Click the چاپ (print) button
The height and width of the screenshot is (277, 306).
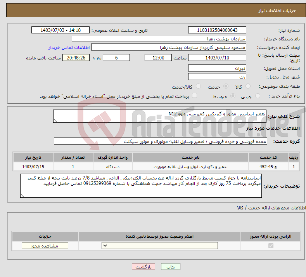(x=170, y=267)
